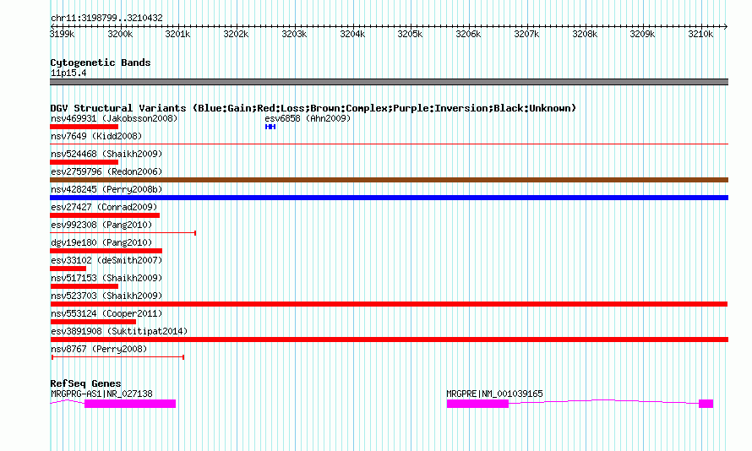
Task: Open the MRGPRG-AS1|NR_027138 gene label
Action: coord(101,394)
